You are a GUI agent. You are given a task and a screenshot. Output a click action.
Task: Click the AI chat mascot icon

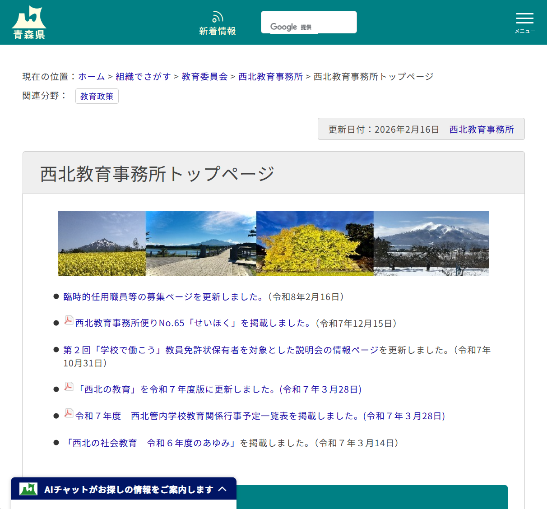tap(28, 489)
